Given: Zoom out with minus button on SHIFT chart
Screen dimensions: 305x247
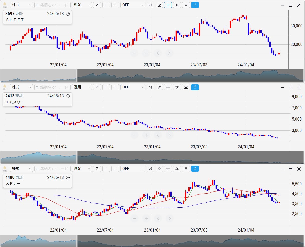Looking at the screenshot, I should pos(134,53).
